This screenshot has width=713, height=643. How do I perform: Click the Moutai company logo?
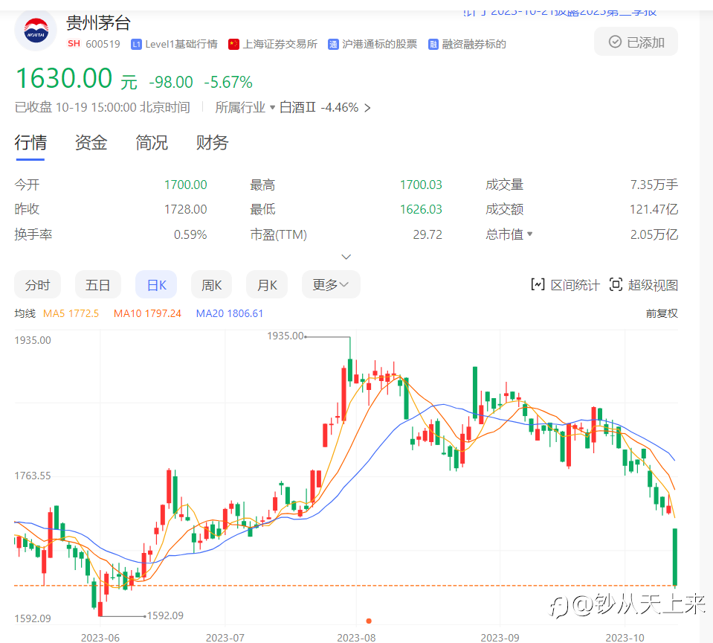pos(36,31)
